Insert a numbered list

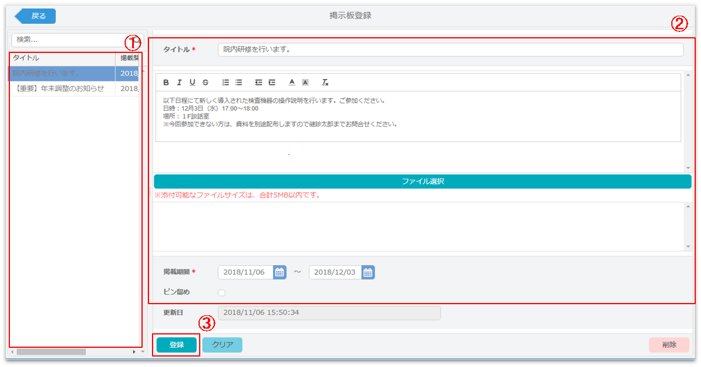(x=226, y=83)
